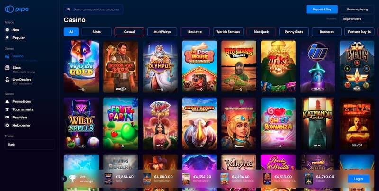Open the New games icon in sidebar

[7, 30]
